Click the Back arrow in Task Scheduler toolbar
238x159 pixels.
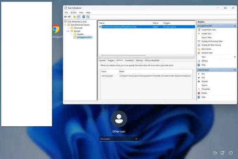65,17
